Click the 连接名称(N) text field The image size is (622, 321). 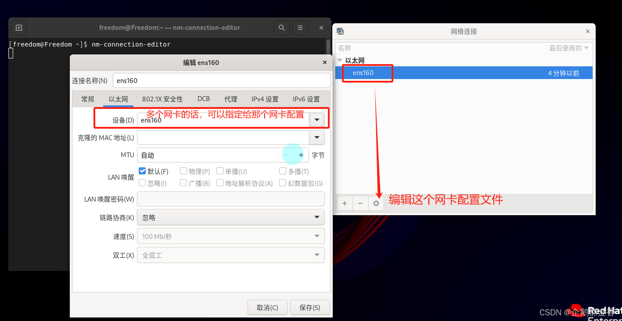tap(222, 80)
